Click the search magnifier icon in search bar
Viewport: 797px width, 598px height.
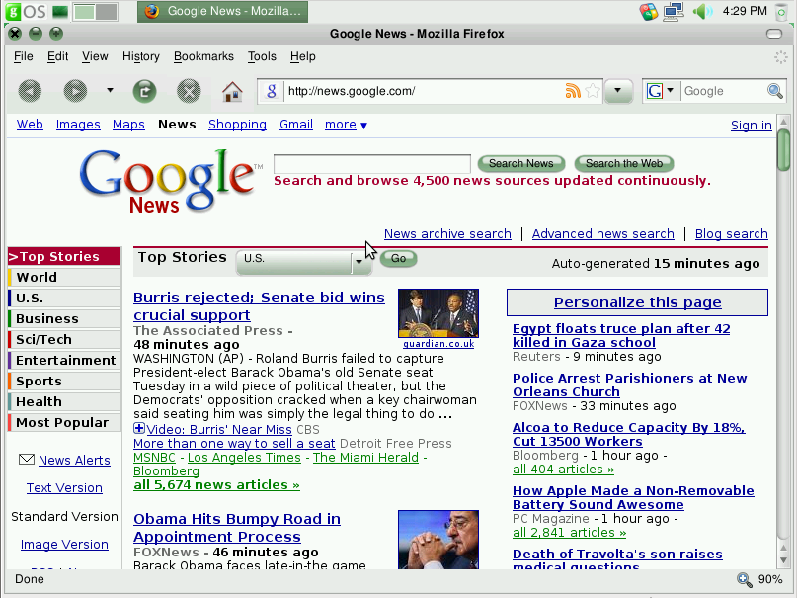(x=775, y=91)
